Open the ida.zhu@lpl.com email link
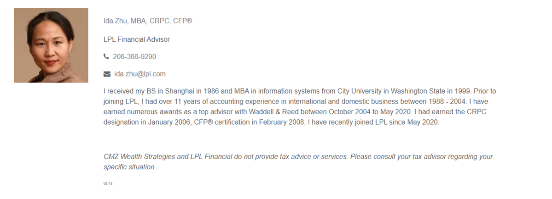552x199 pixels. pyautogui.click(x=140, y=74)
